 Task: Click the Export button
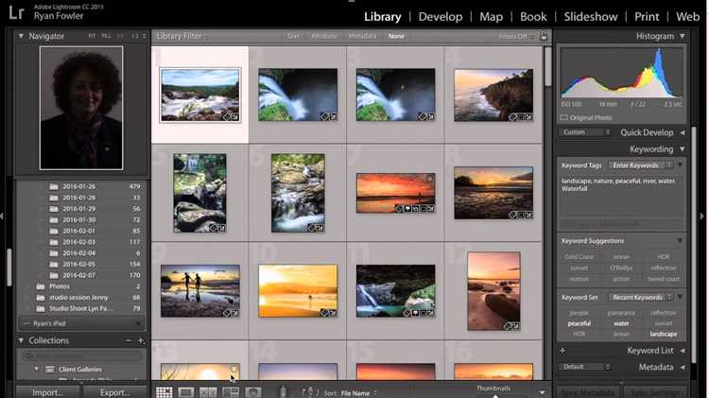[x=114, y=392]
